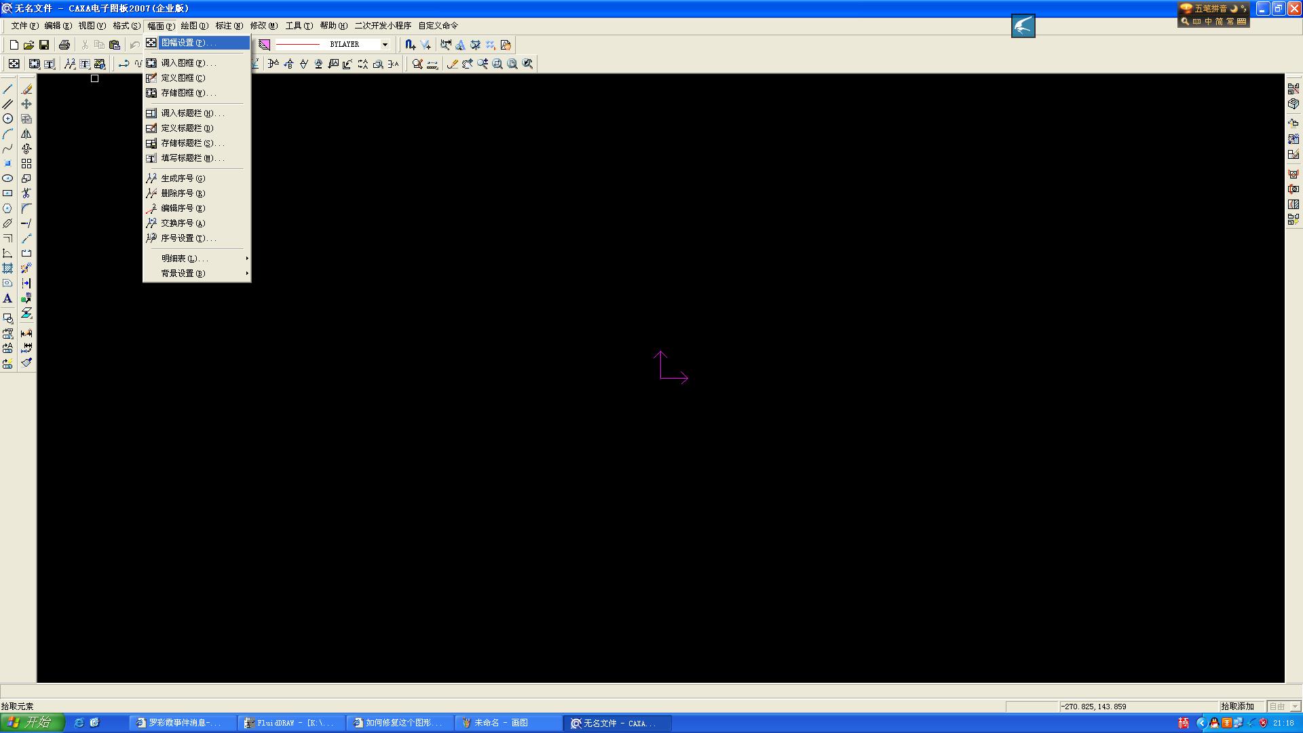Select the circle drawing tool
Image resolution: width=1303 pixels, height=733 pixels.
tap(7, 119)
